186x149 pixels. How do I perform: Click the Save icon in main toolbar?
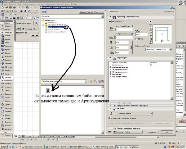click(11, 7)
